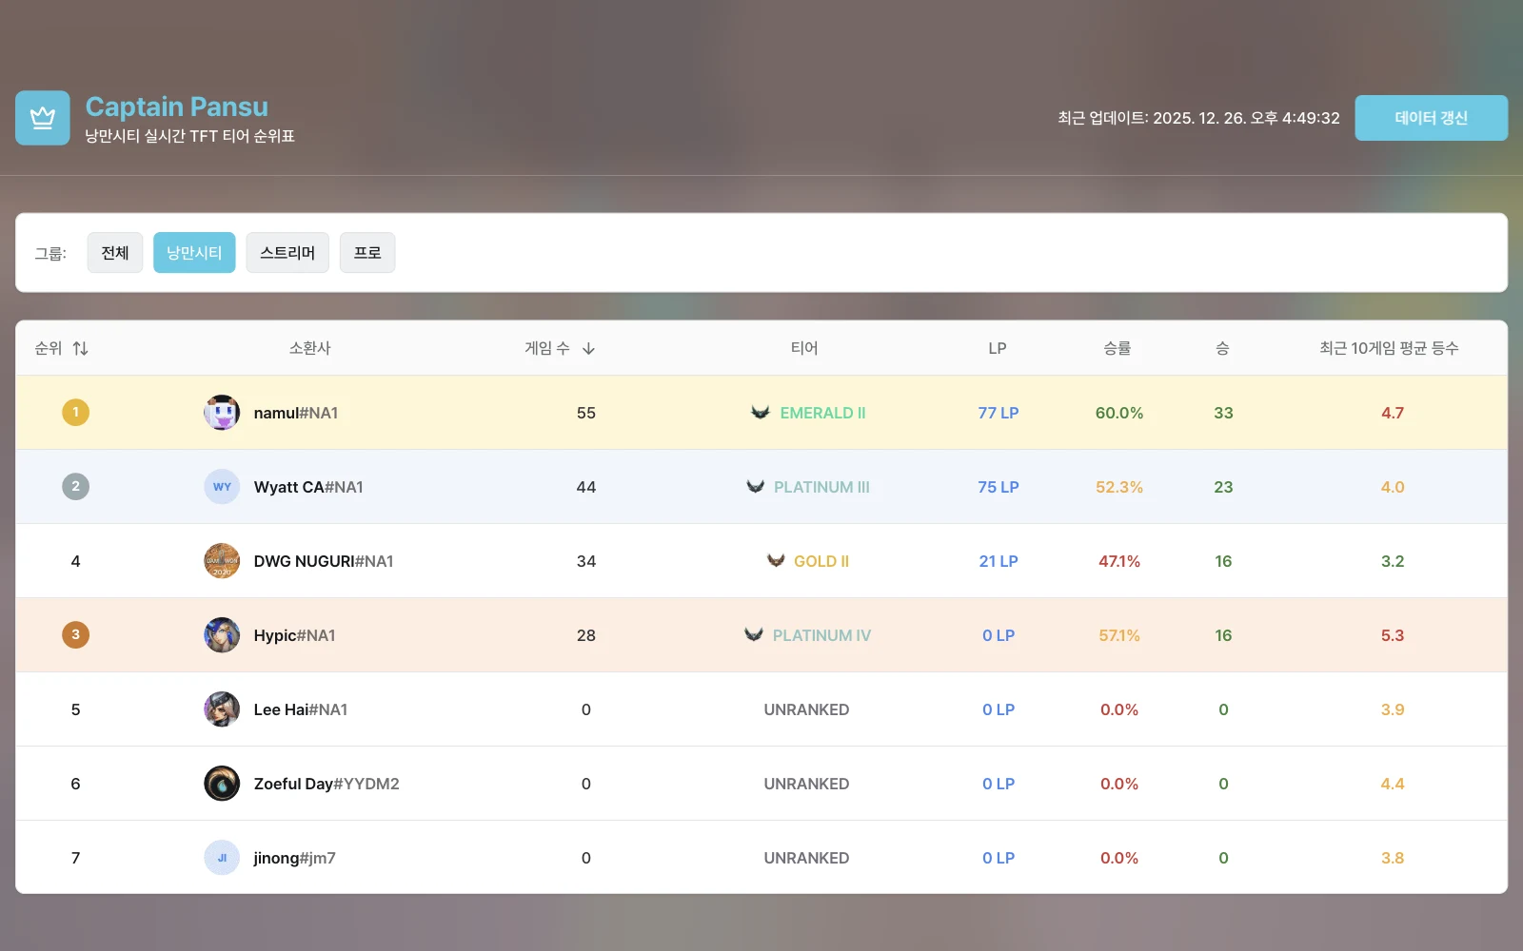Click summoner name Hypic#NA1
Viewport: 1523px width, 951px height.
click(x=294, y=635)
